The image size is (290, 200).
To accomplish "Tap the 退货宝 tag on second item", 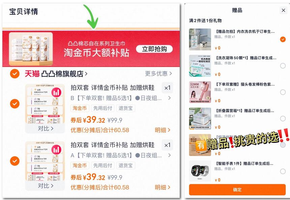I will click(x=125, y=165).
